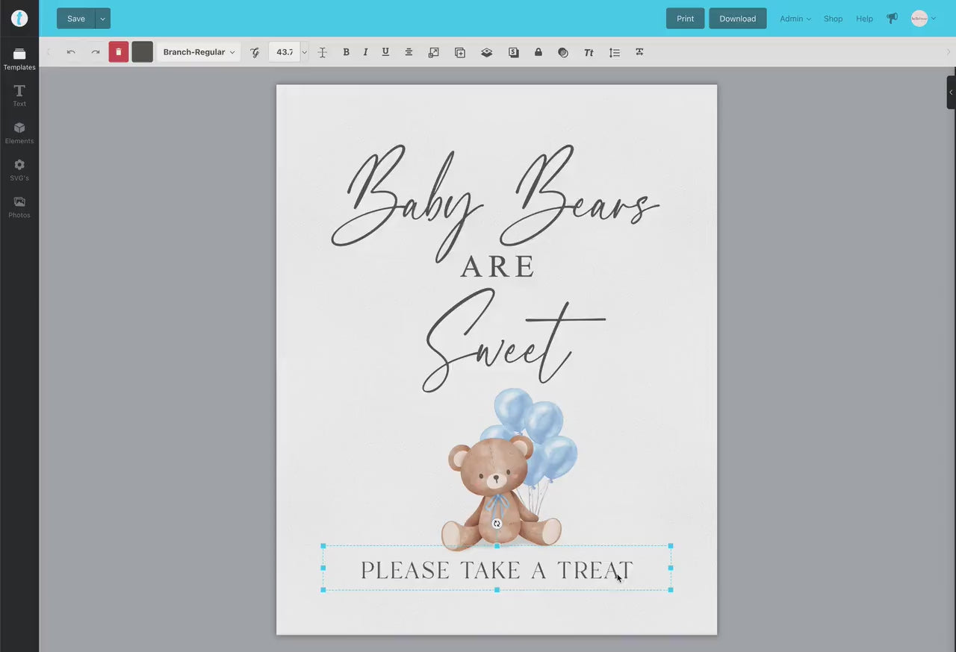Click the redo arrow in toolbar
This screenshot has height=652, width=956.
(95, 52)
